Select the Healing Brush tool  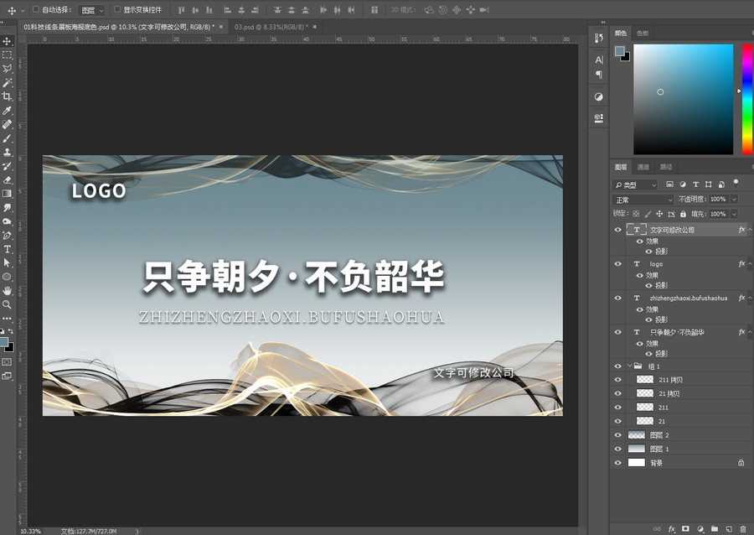8,125
